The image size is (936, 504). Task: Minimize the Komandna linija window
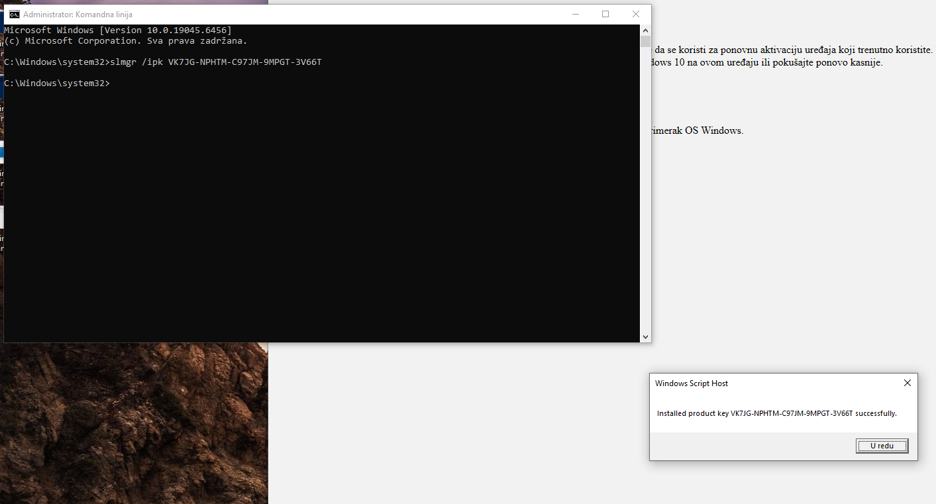575,14
